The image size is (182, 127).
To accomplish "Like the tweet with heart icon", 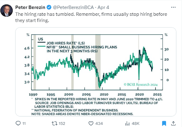I will coord(91,123).
